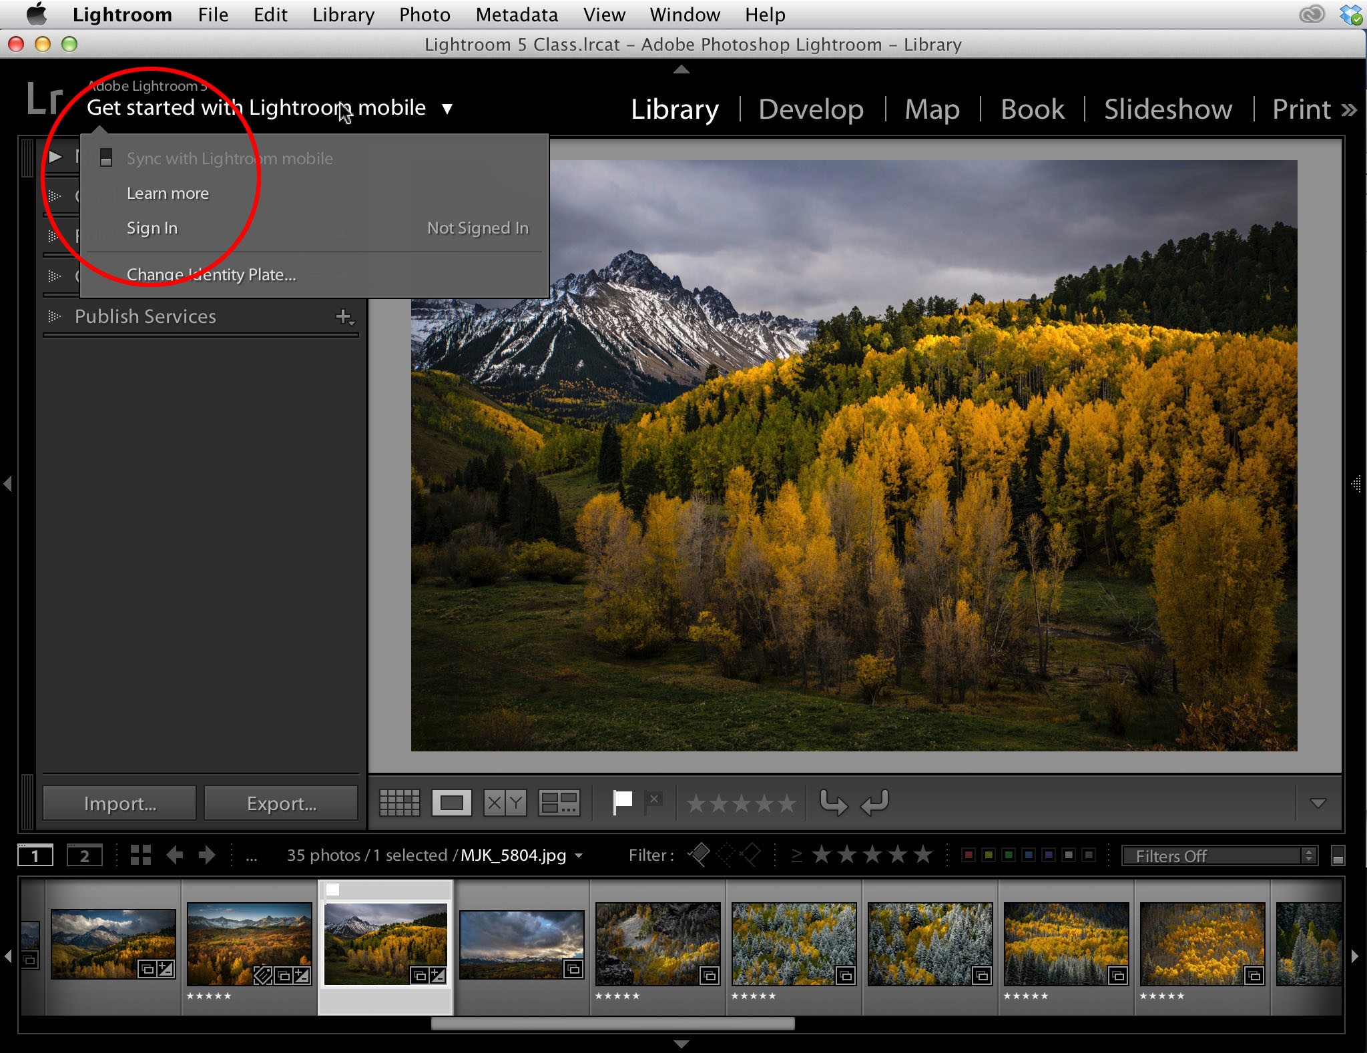Open the Metadata menu
1367x1053 pixels.
pos(516,15)
